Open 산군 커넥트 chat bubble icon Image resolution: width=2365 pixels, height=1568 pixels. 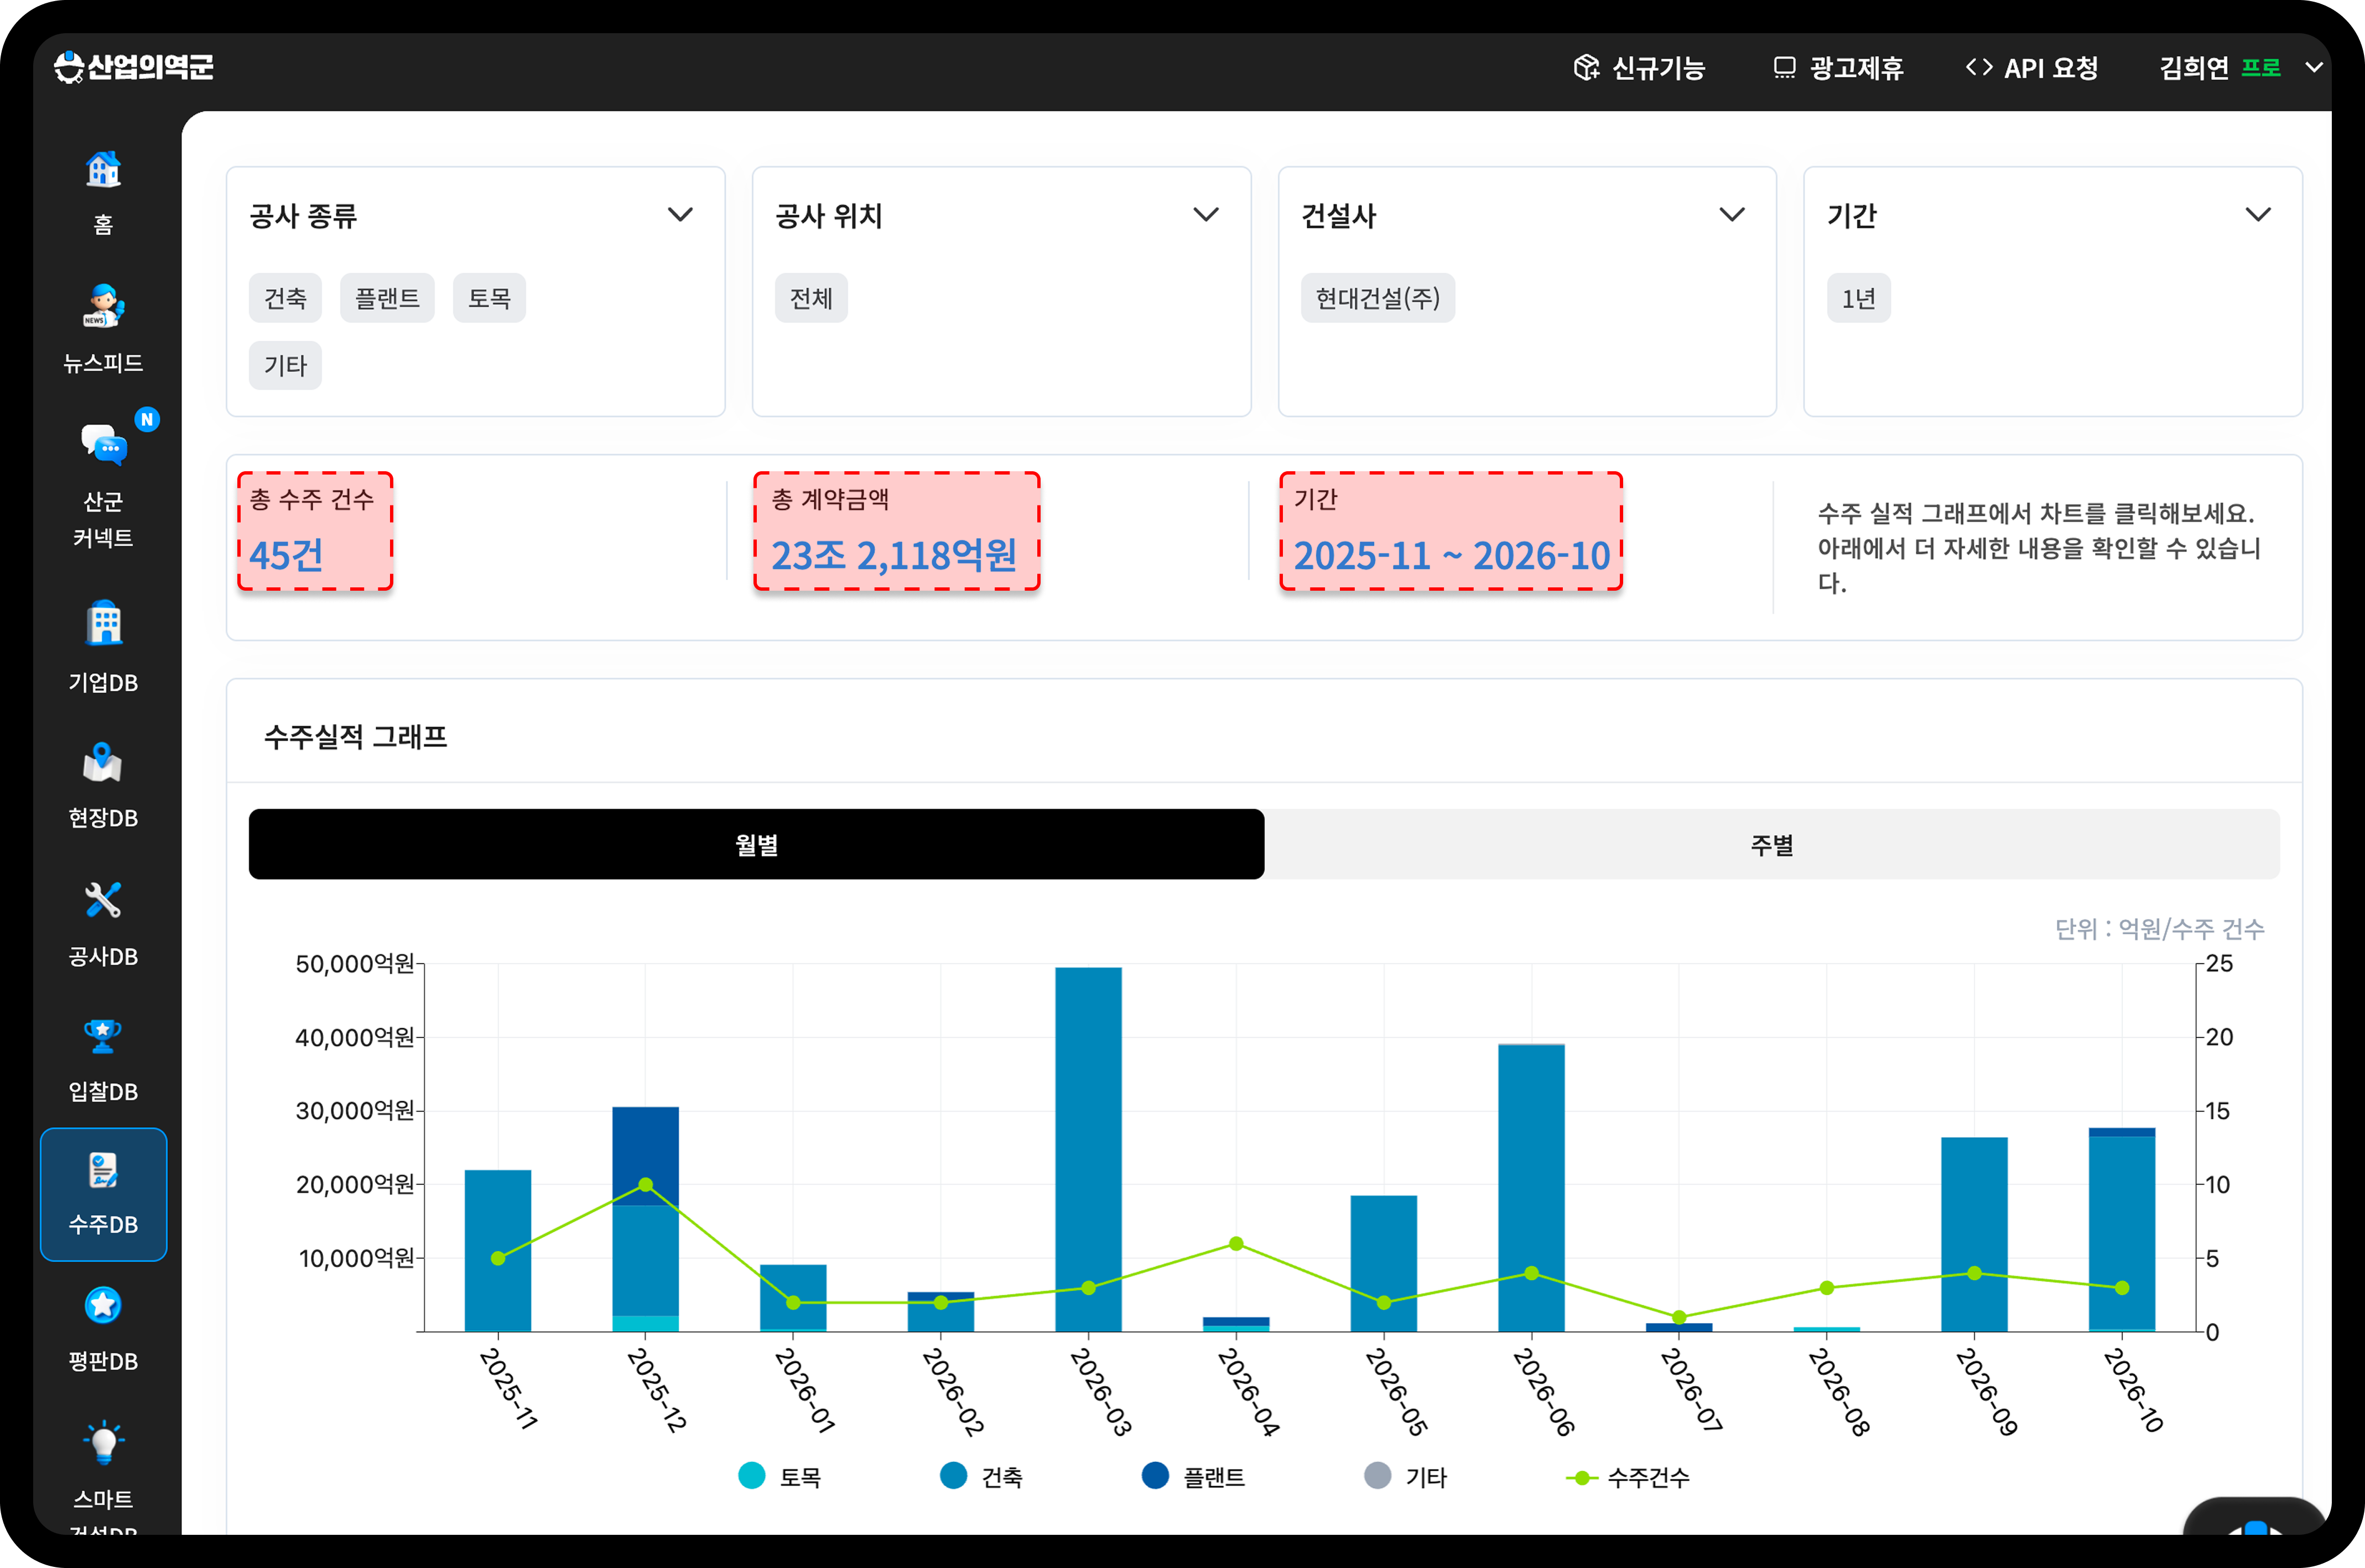104,444
